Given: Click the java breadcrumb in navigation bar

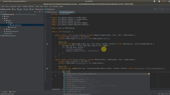Looking at the screenshot, I should pyautogui.click(x=26, y=9).
